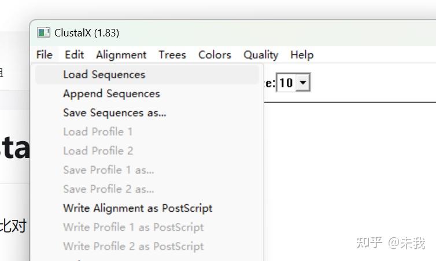The width and height of the screenshot is (436, 261).
Task: Open the Trees menu
Action: (172, 55)
